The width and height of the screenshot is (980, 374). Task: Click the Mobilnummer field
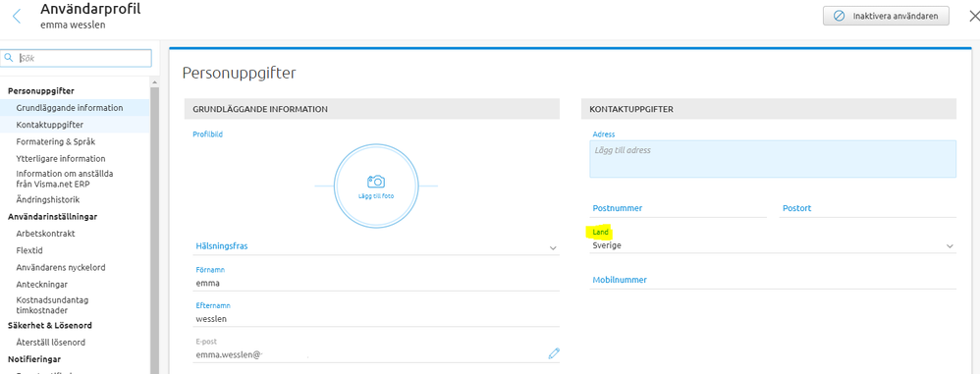tap(773, 281)
